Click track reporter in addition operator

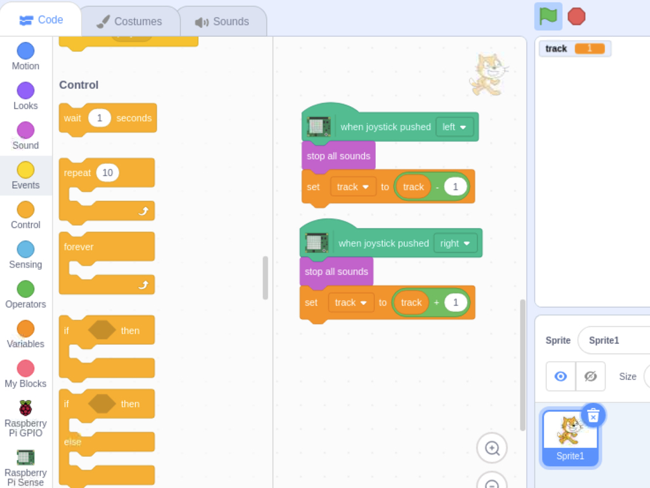411,302
